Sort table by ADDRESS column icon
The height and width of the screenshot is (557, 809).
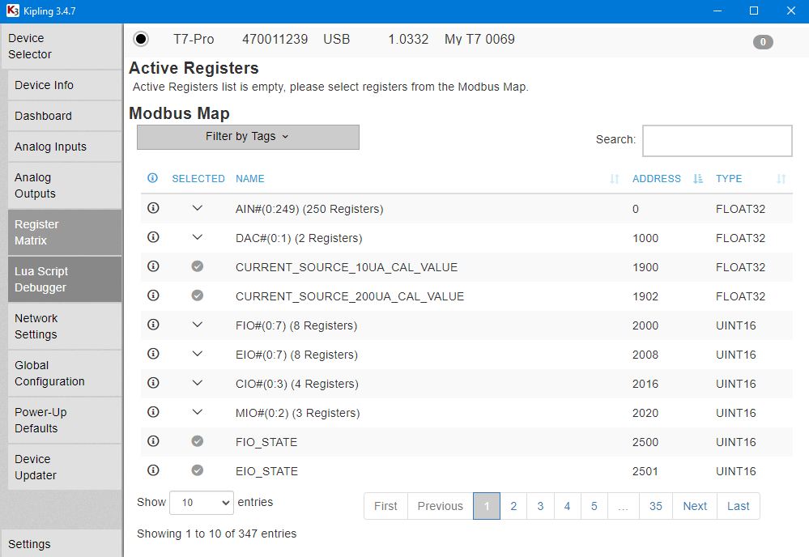[698, 179]
